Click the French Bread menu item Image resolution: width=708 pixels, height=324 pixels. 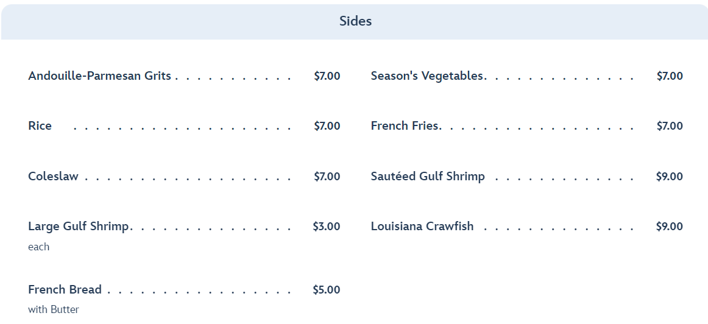tap(65, 289)
